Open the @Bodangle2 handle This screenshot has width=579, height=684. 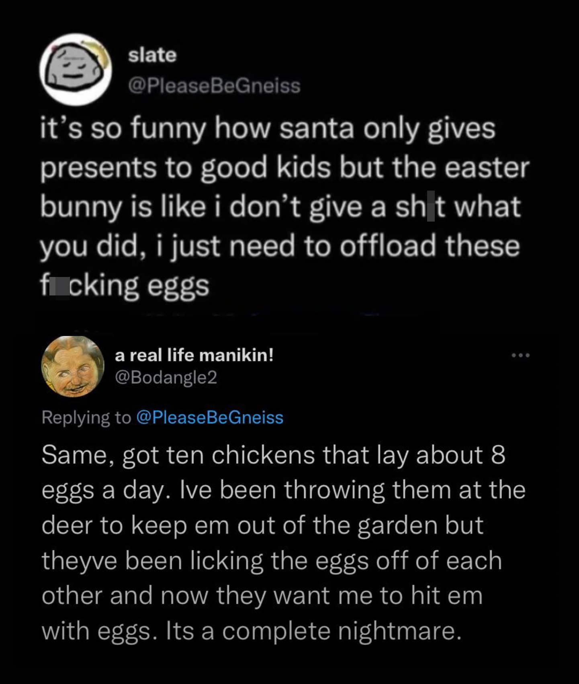click(166, 377)
